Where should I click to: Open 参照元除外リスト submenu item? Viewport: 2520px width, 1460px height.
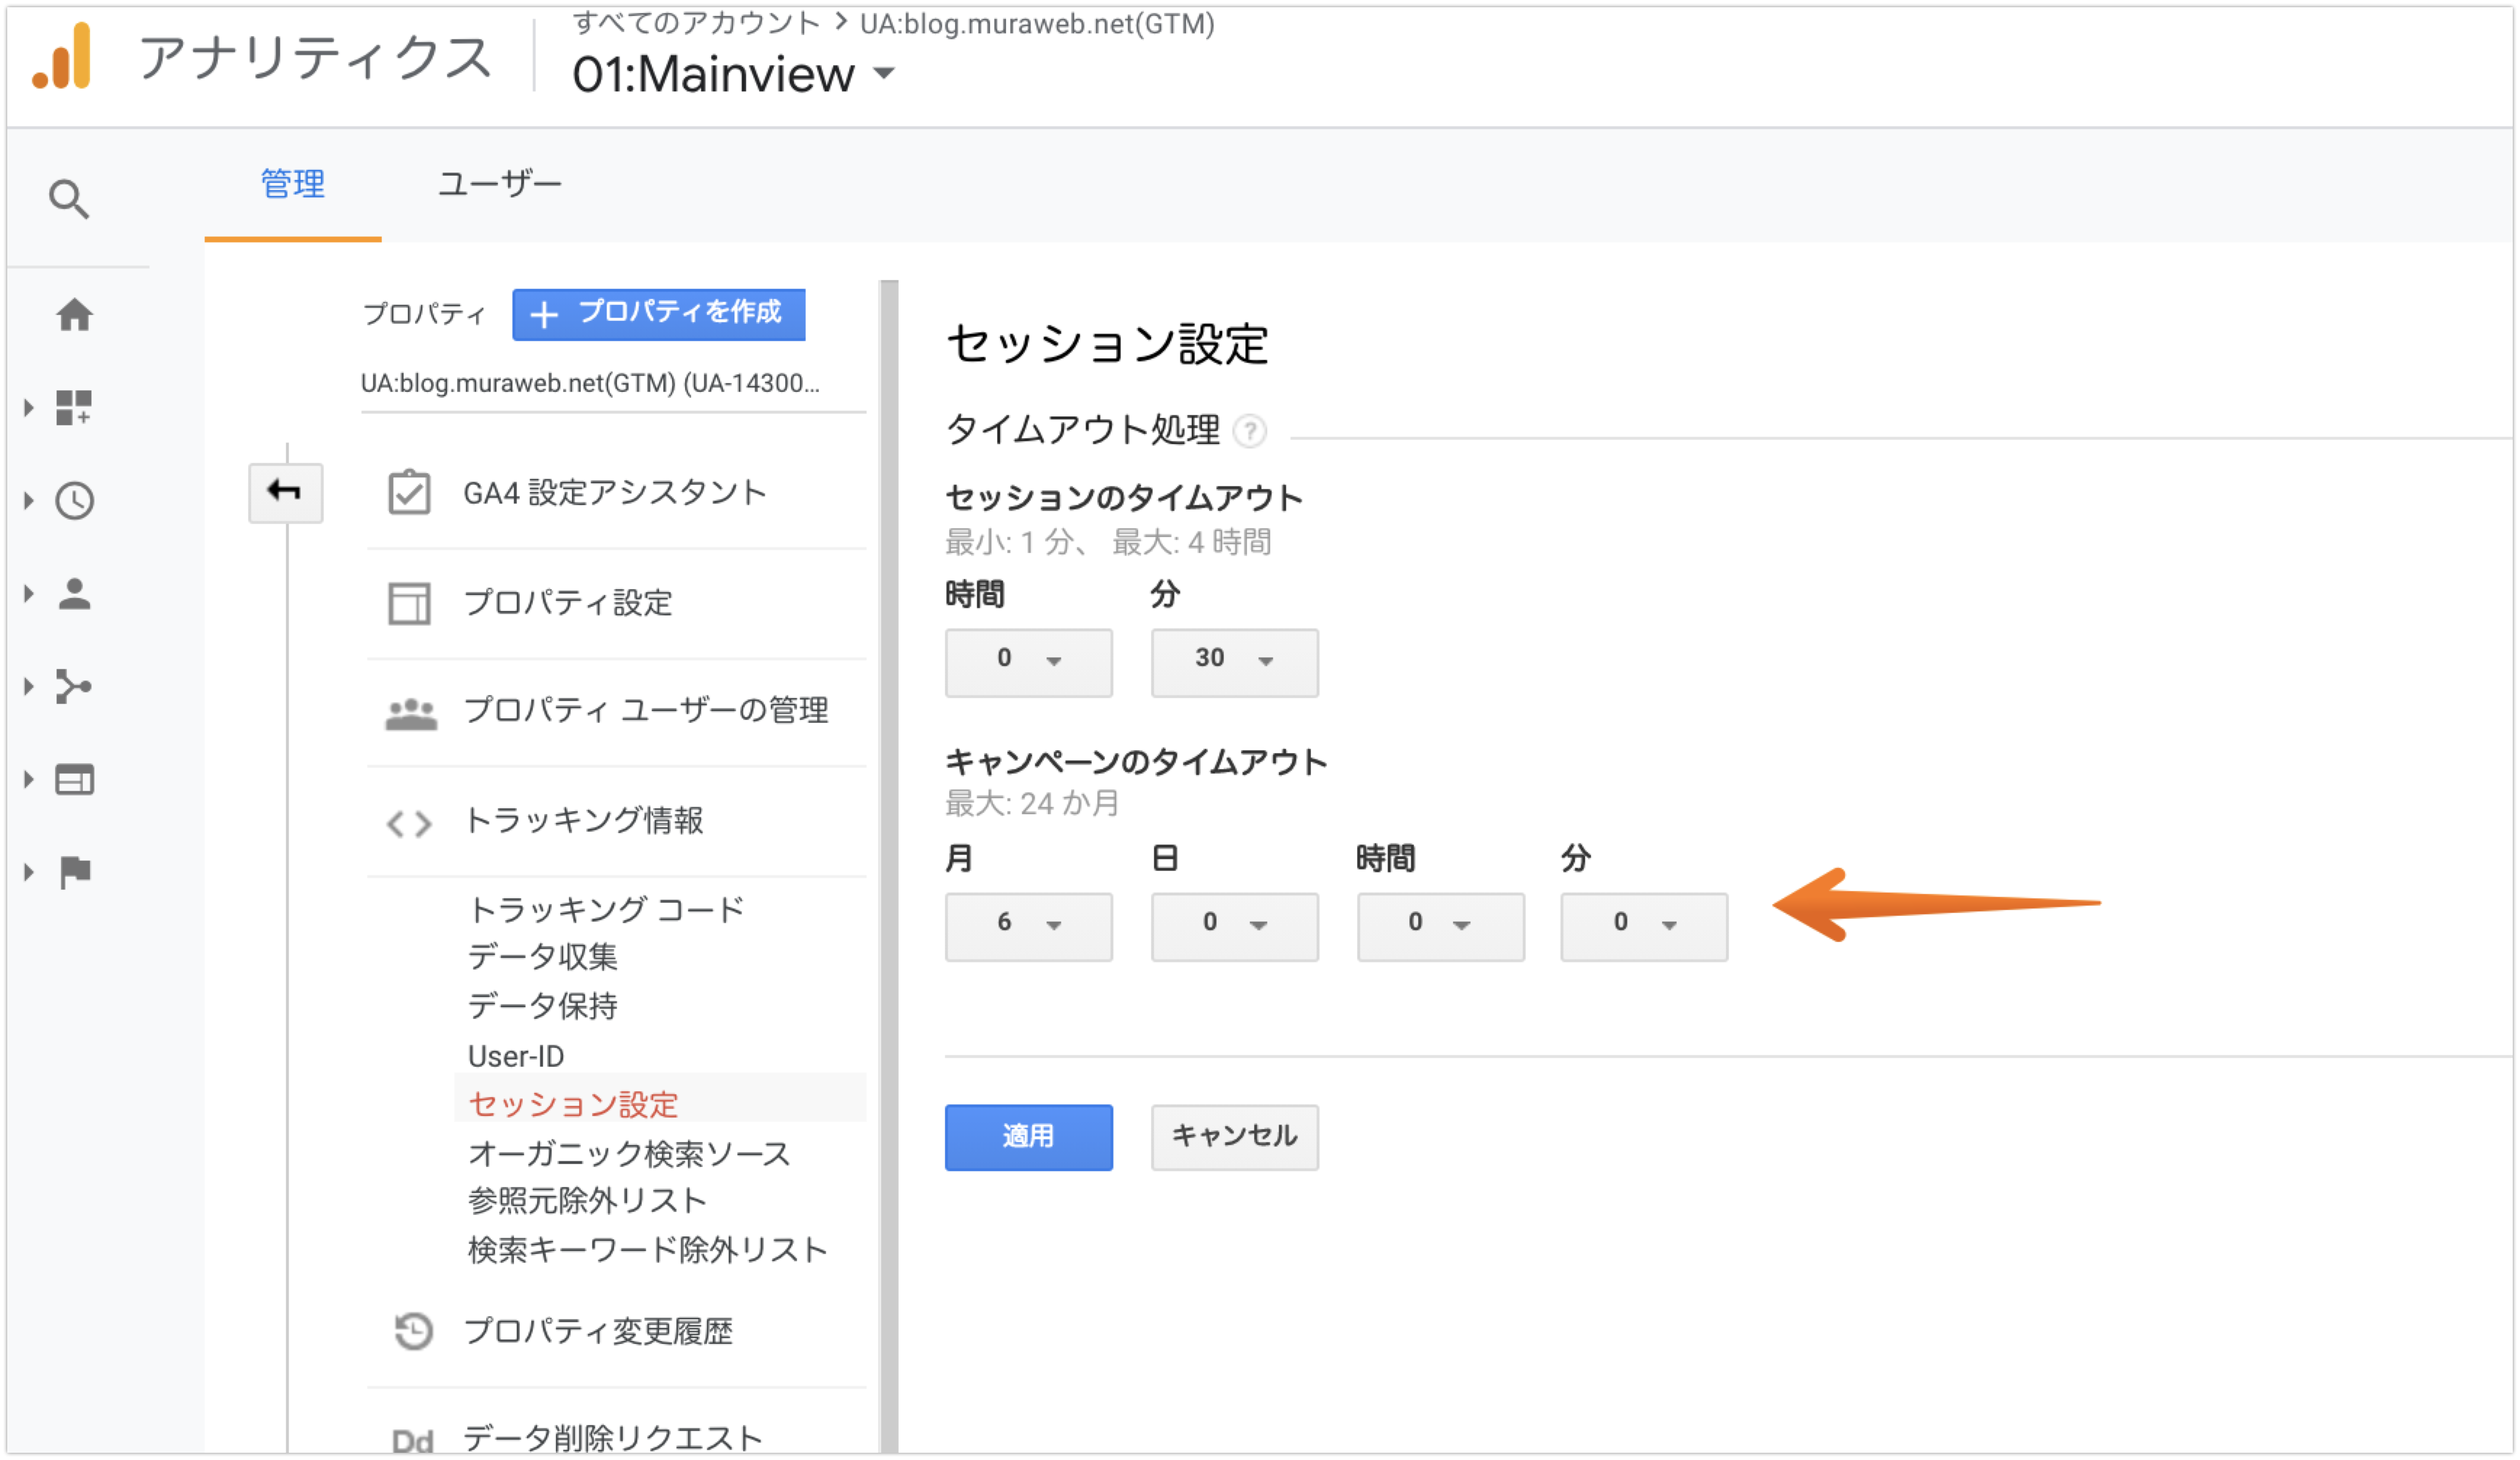click(587, 1200)
